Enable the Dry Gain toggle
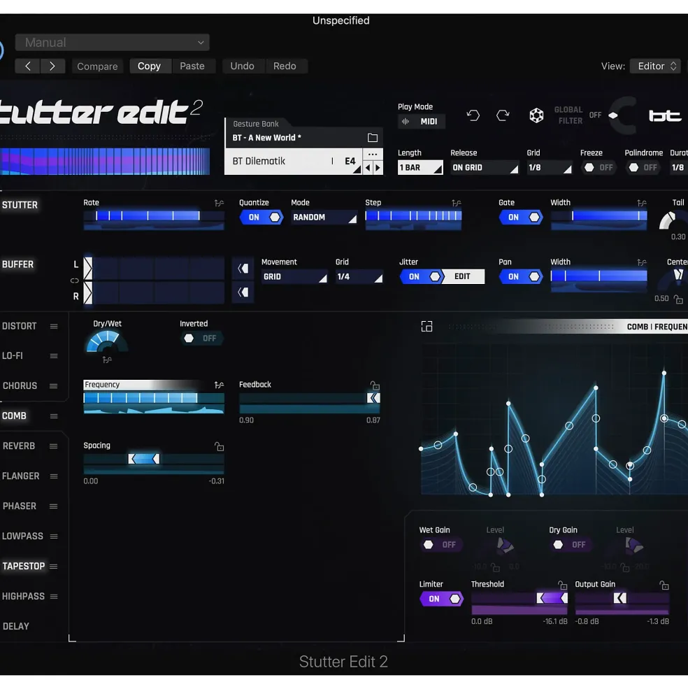 pos(571,545)
